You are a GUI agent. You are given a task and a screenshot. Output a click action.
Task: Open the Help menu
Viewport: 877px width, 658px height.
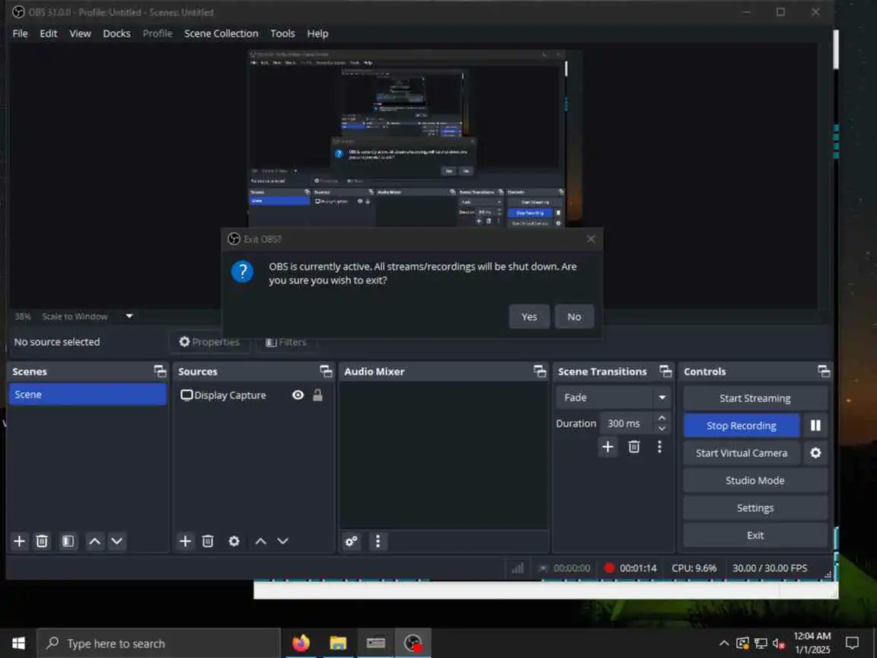pyautogui.click(x=317, y=34)
